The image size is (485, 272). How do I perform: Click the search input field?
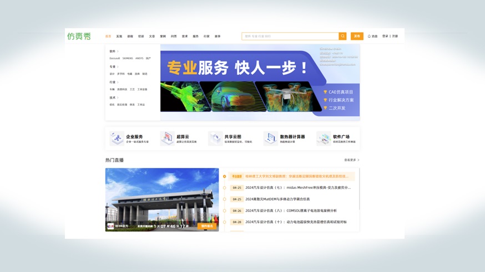click(x=290, y=36)
